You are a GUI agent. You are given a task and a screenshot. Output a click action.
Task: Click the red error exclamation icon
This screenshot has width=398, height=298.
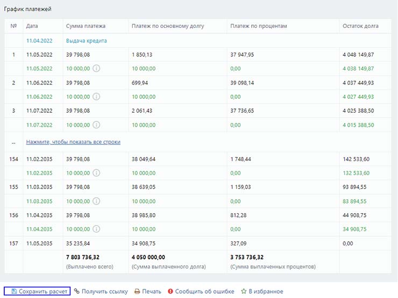[170, 292]
